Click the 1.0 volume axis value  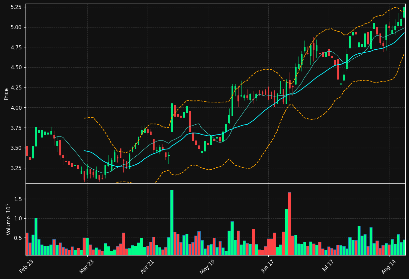18,218
